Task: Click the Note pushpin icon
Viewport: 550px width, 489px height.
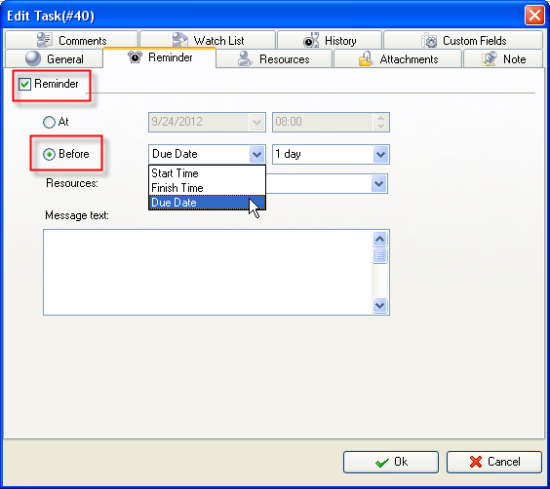Action: click(x=490, y=58)
